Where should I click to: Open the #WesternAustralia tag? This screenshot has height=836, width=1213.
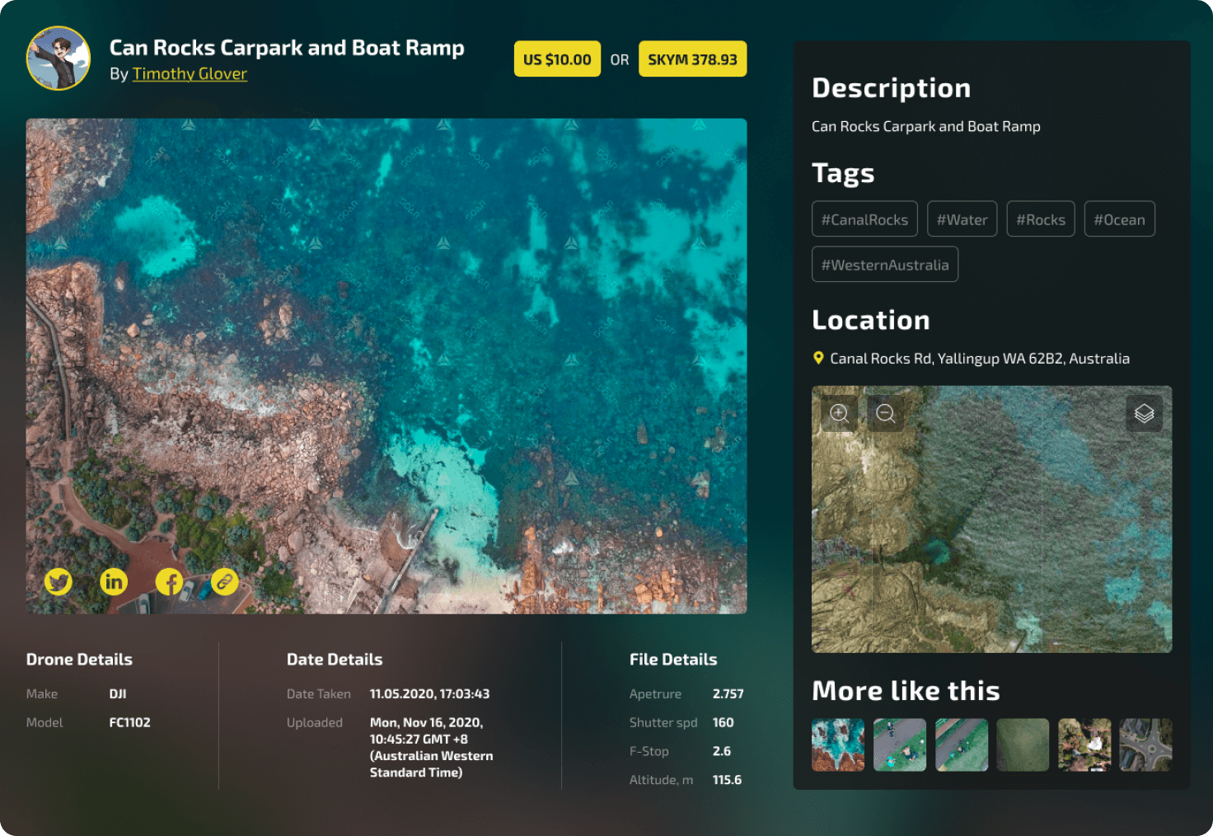click(x=884, y=265)
